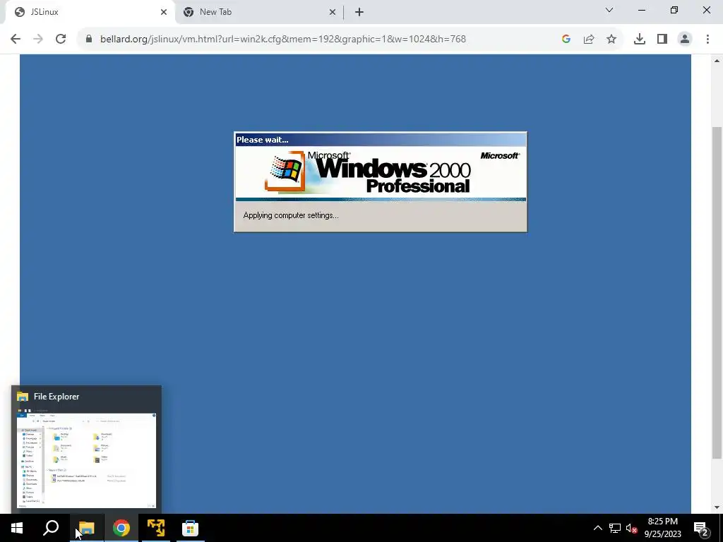Open Chrome downloads icon

pyautogui.click(x=640, y=40)
